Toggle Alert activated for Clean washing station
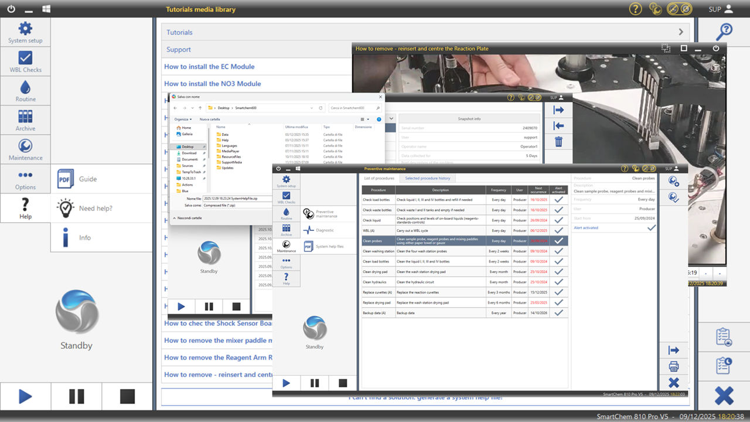Viewport: 750px width, 422px height. pyautogui.click(x=558, y=251)
